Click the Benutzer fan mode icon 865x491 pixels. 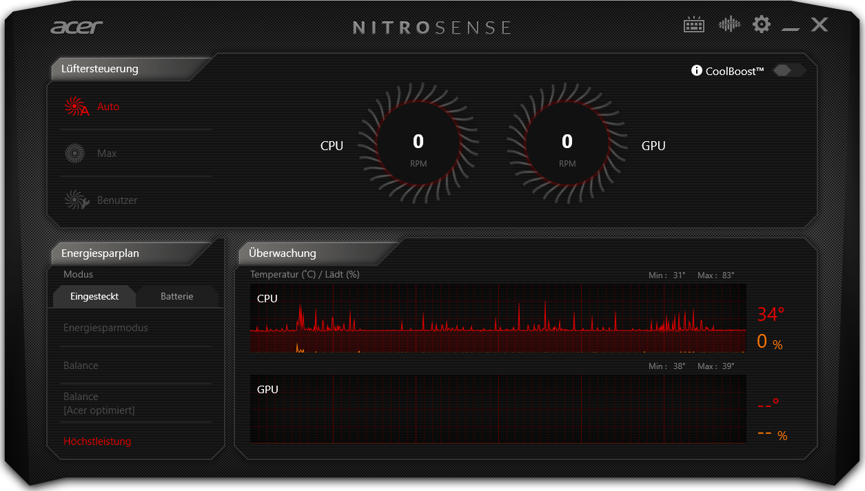coord(77,200)
